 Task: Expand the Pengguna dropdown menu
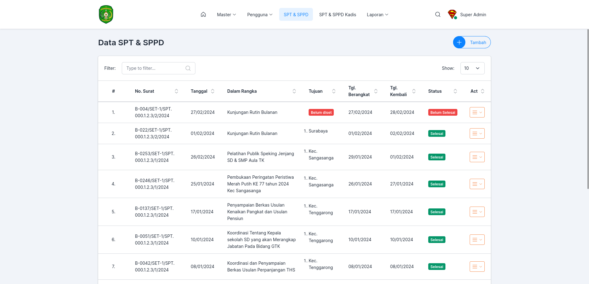[x=260, y=14]
